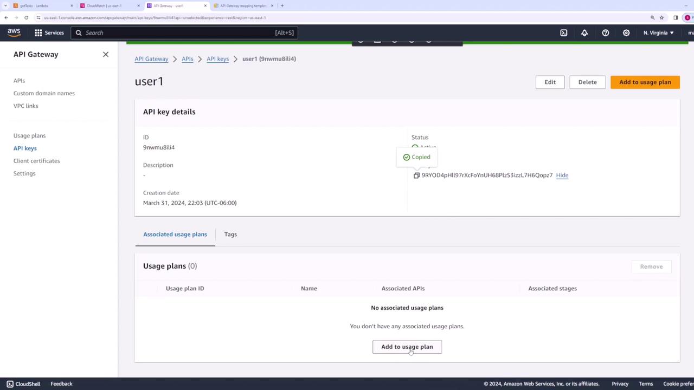Select the API key ID text 9nwmu8ili4

coord(159,147)
